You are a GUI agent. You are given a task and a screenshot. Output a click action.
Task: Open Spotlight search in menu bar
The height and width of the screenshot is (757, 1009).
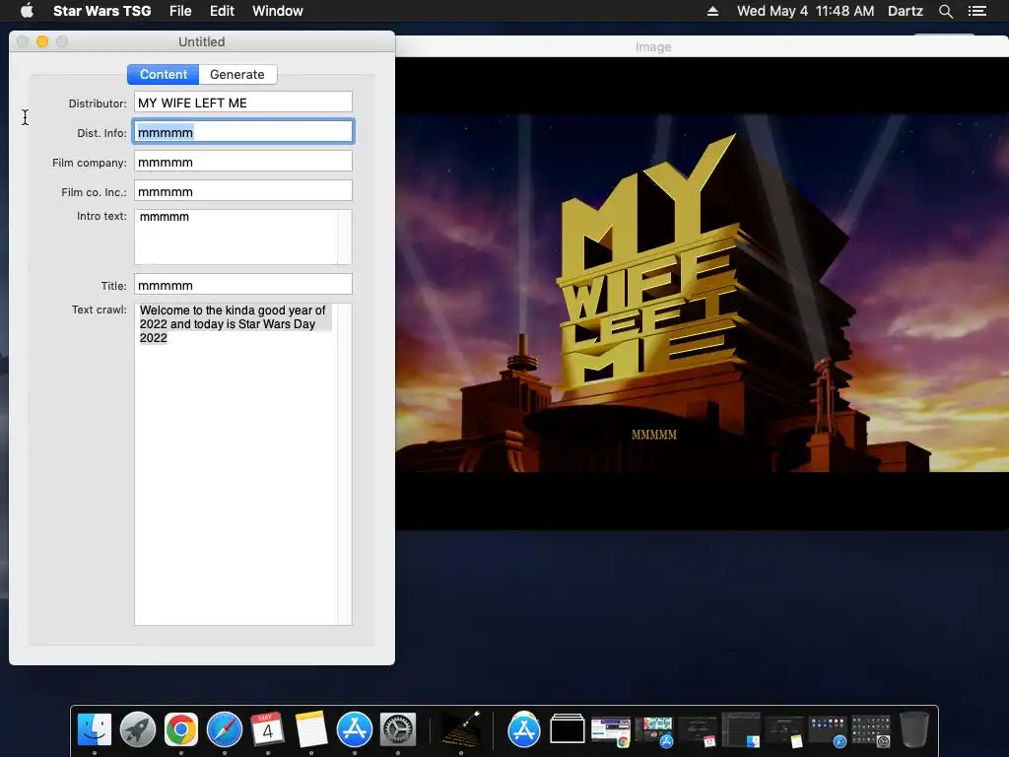coord(945,11)
